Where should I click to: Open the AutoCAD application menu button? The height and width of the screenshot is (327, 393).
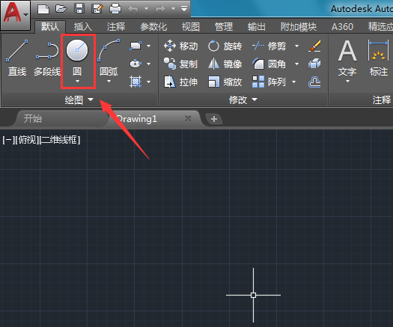[15, 15]
